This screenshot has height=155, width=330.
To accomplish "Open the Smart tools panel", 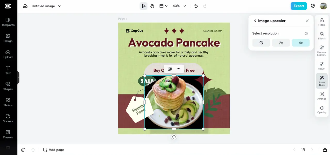I will (x=322, y=81).
